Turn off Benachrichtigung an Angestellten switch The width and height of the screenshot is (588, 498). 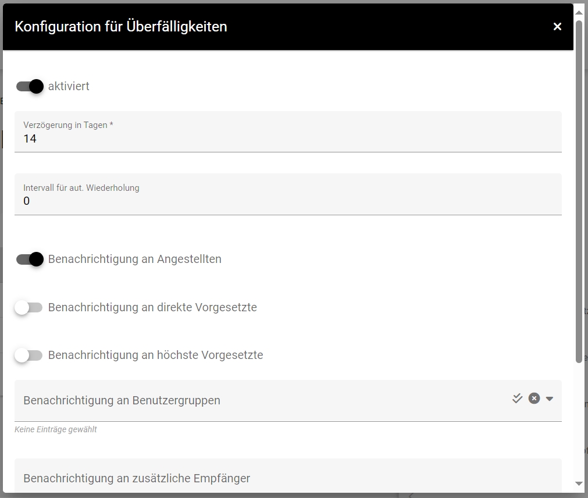[x=30, y=259]
